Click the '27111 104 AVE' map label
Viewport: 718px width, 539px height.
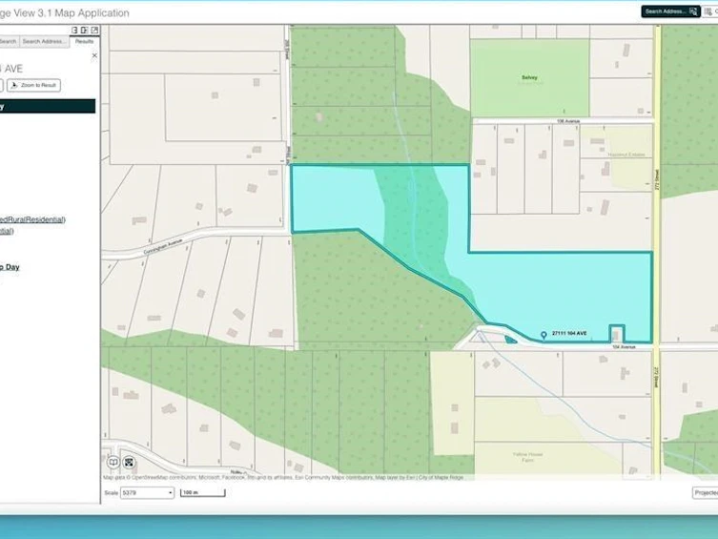(x=569, y=333)
